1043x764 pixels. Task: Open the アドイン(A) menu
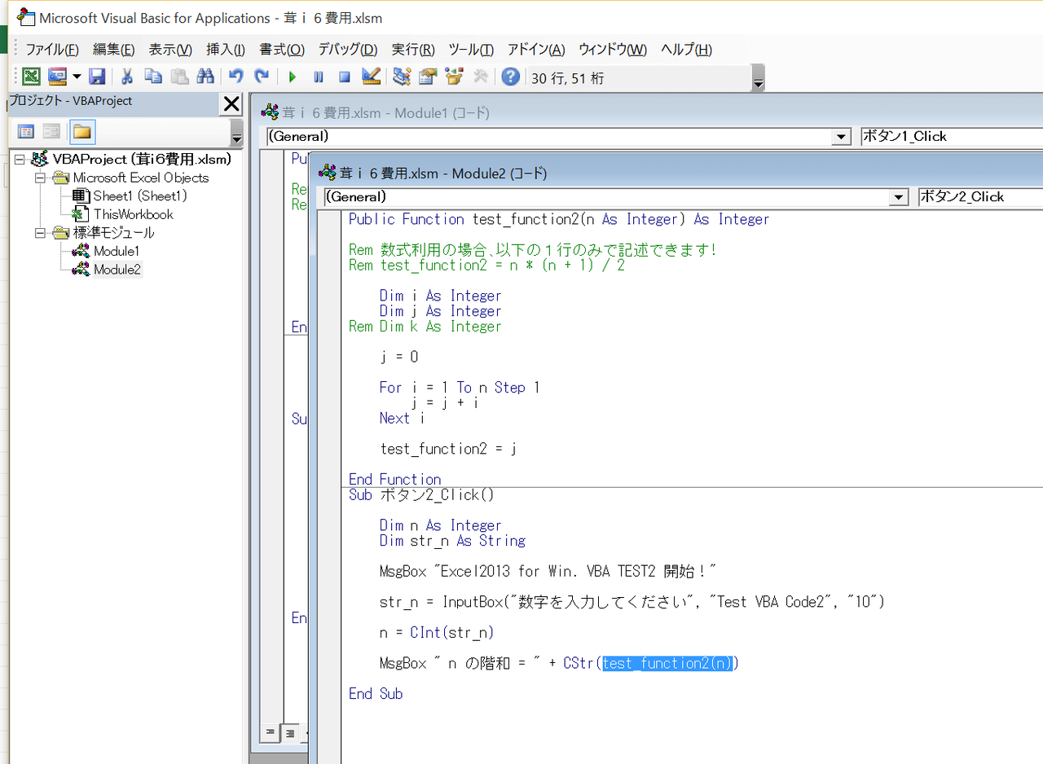coord(536,50)
